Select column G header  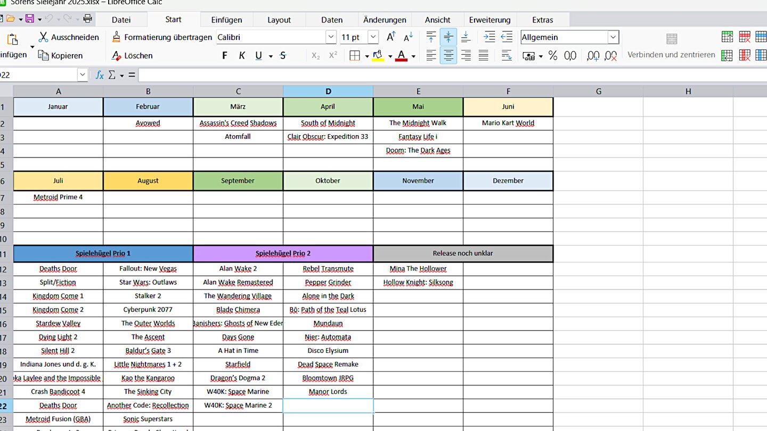[598, 92]
